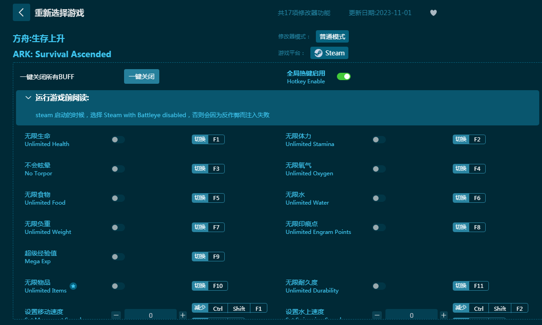Collapse the 运行游戏前阅读 notice section

coord(28,97)
